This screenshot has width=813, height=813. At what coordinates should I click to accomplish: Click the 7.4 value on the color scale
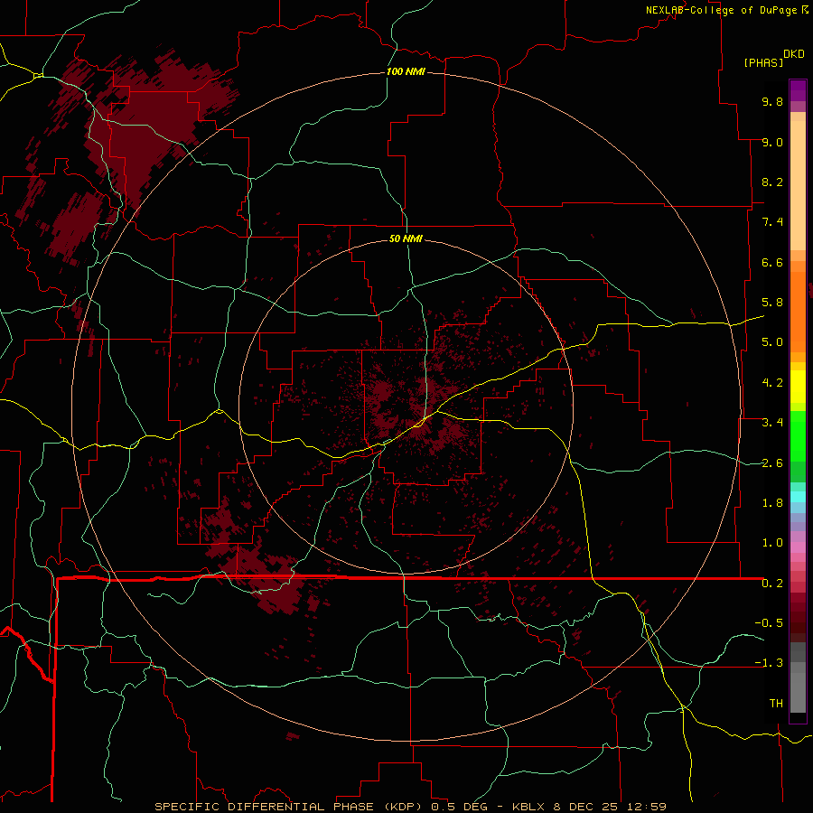[772, 222]
